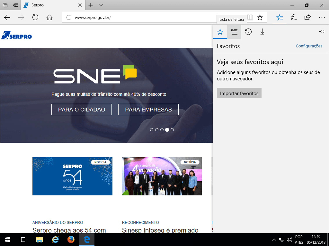329x246 pixels.
Task: Go to the home page
Action: [49, 18]
